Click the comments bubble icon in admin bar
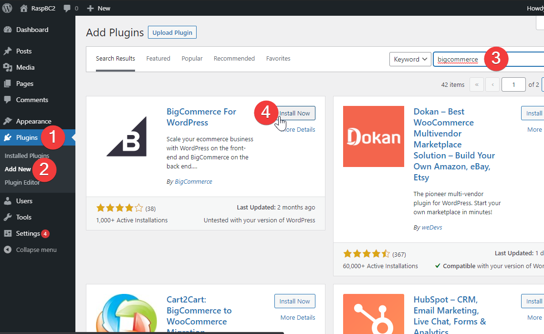This screenshot has width=544, height=334. click(67, 8)
